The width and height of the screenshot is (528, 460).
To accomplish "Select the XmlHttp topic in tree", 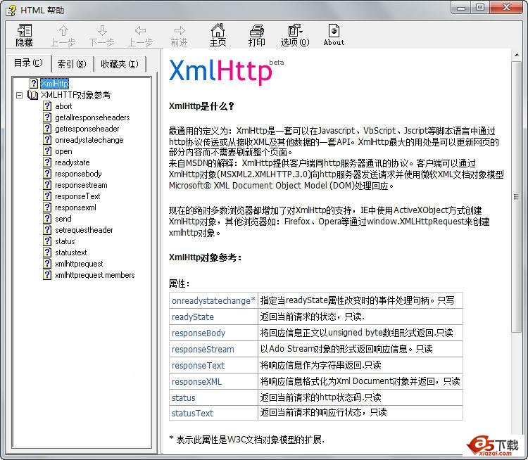I will pos(54,84).
